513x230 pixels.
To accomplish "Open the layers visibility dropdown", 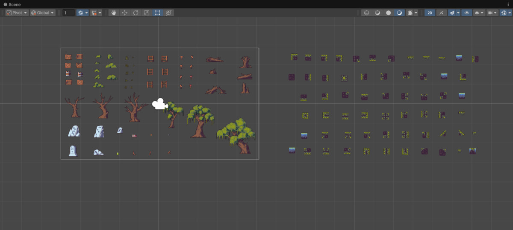I will [x=479, y=13].
